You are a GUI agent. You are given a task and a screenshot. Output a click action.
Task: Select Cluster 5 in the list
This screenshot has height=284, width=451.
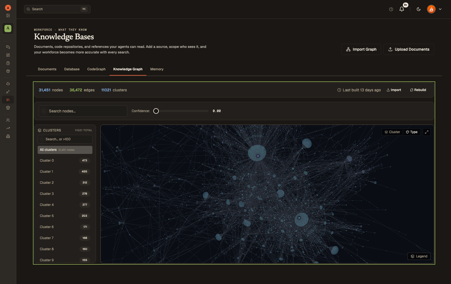click(65, 216)
